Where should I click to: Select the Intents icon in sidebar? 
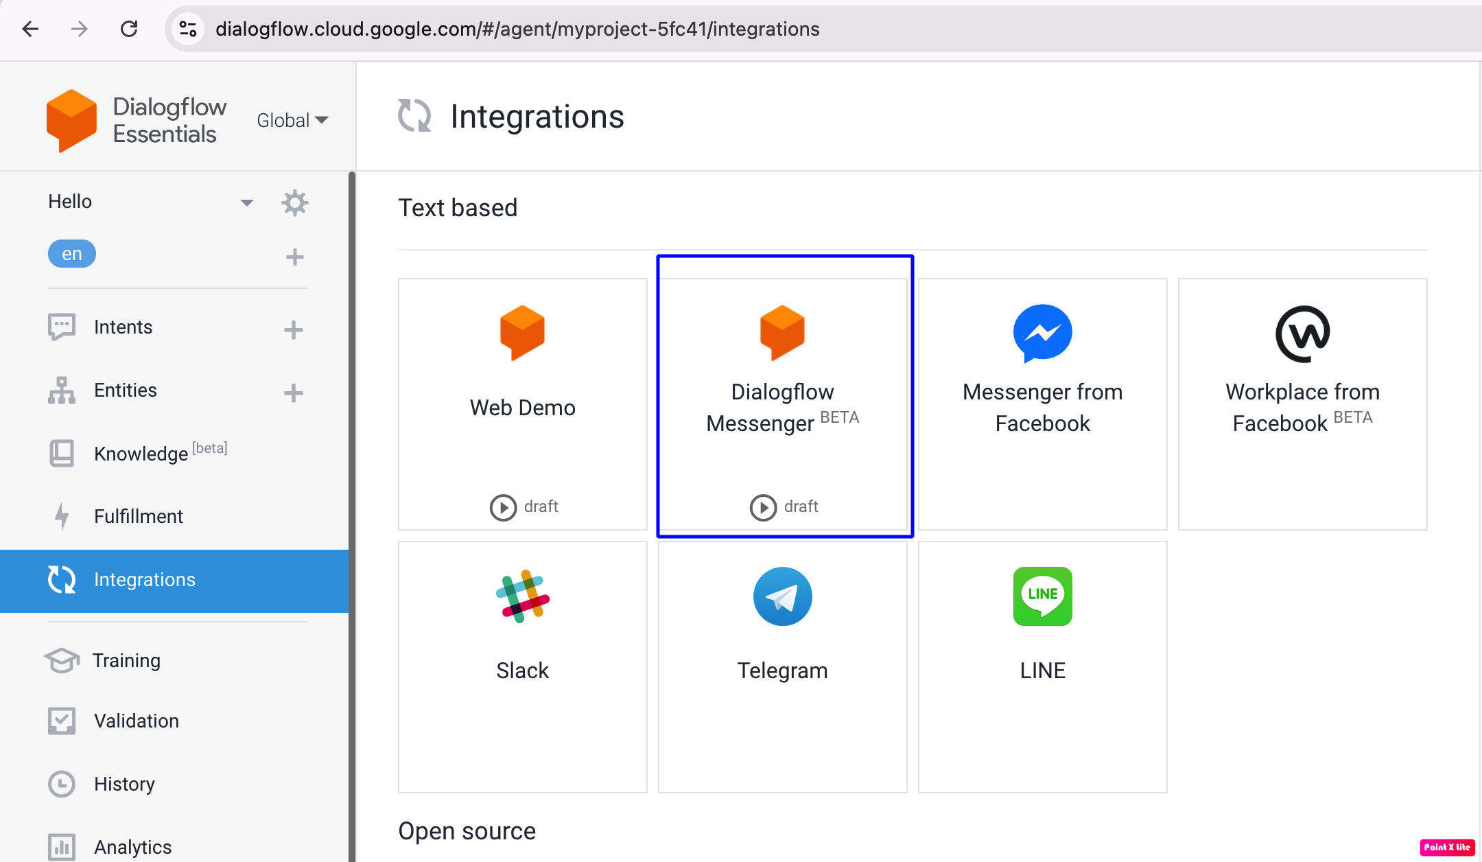click(62, 327)
